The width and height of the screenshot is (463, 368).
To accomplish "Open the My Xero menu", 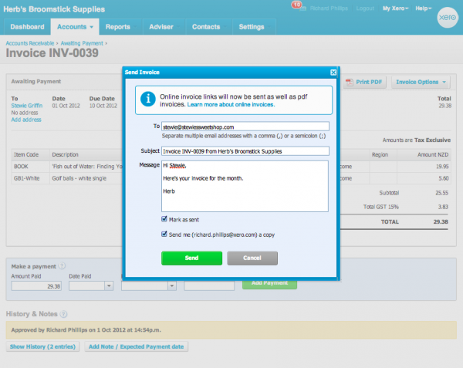I will (x=397, y=8).
